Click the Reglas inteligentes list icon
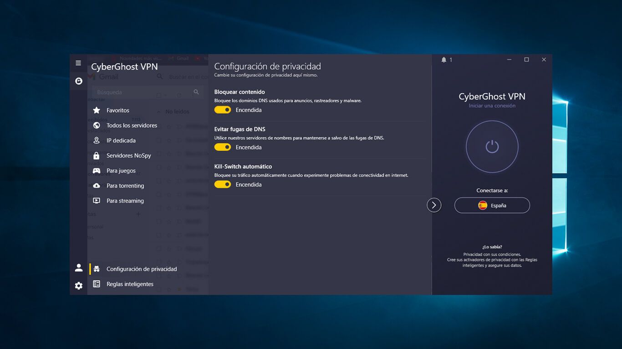Image resolution: width=622 pixels, height=349 pixels. point(97,284)
